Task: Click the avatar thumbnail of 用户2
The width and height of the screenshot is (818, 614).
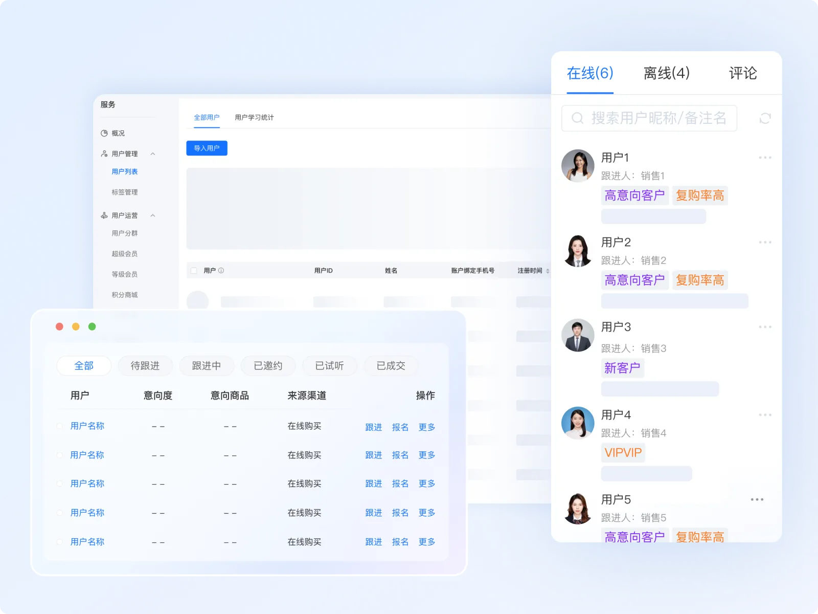Action: 578,251
